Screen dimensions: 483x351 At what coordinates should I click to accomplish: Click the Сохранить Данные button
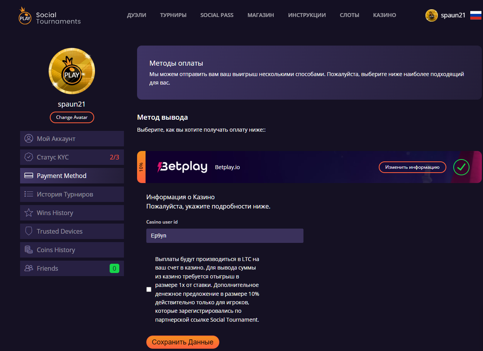pyautogui.click(x=183, y=342)
